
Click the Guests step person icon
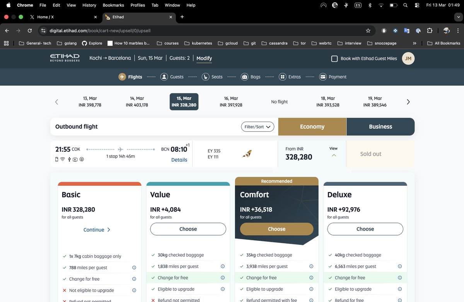[x=164, y=77]
